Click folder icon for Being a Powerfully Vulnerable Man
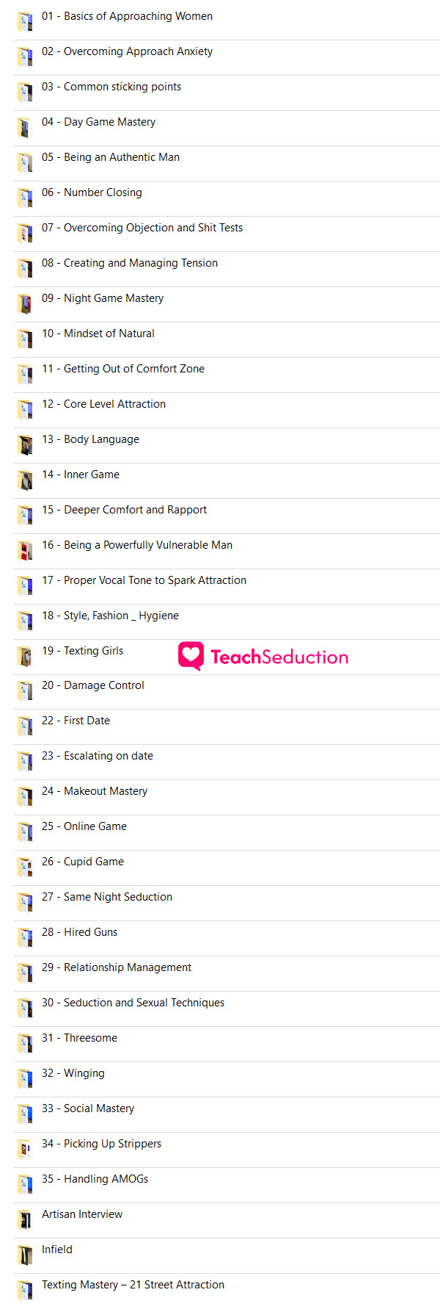This screenshot has width=440, height=1309. pyautogui.click(x=25, y=550)
